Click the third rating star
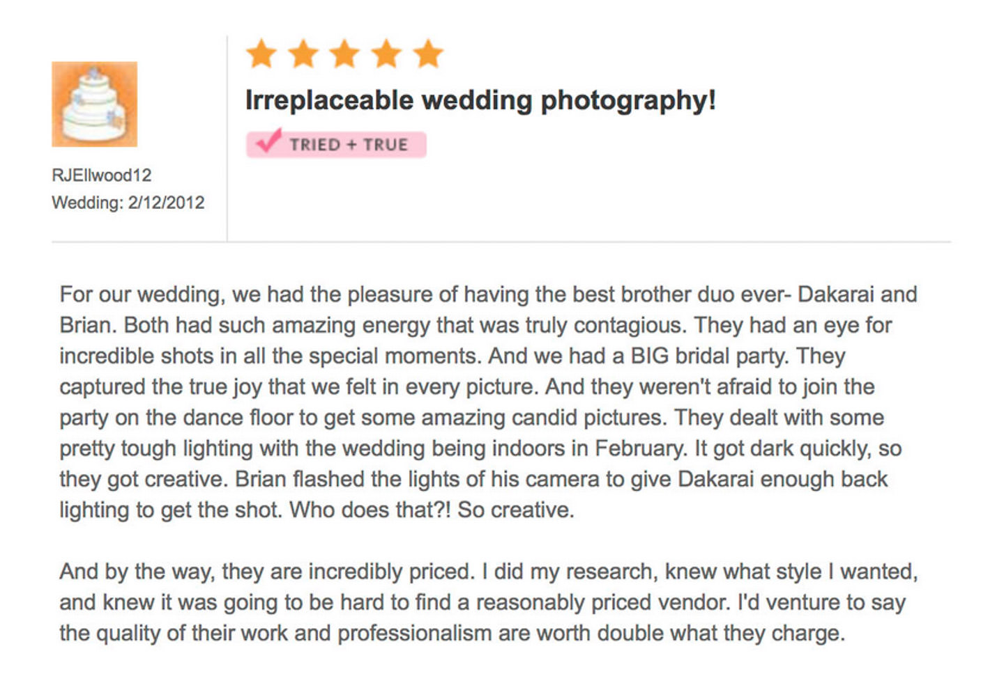1004x683 pixels. pos(344,54)
